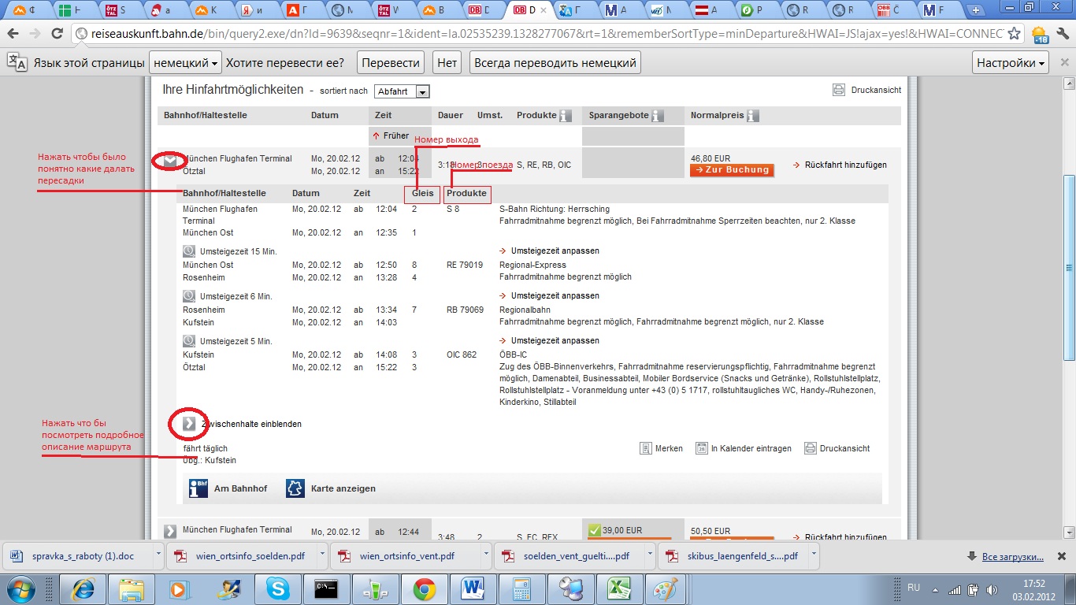Open Windows Media Player in taskbar
Viewport: 1076px width, 605px height.
[x=180, y=588]
